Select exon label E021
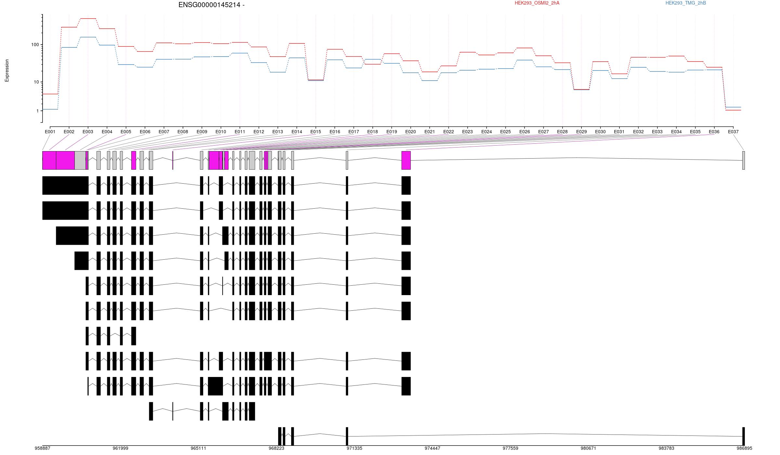 click(430, 132)
